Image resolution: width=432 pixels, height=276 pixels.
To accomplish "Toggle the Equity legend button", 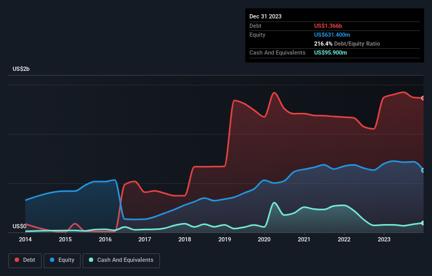I will click(x=62, y=260).
